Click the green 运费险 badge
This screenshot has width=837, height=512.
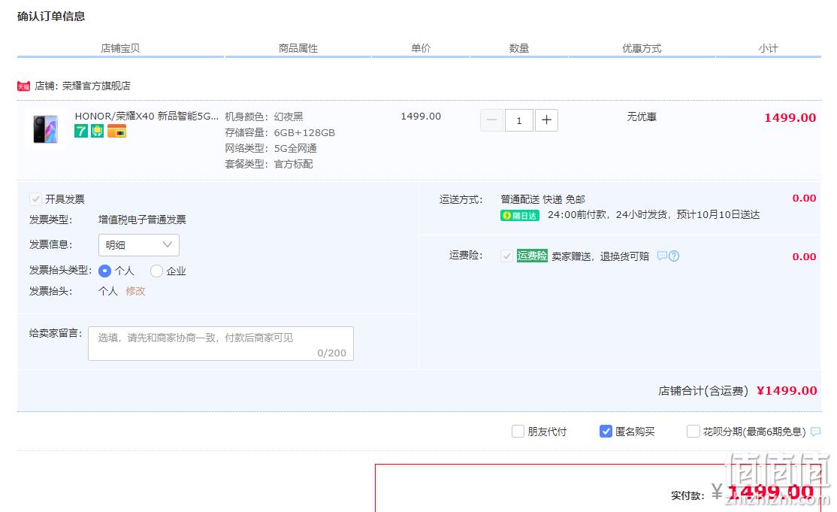pos(532,256)
